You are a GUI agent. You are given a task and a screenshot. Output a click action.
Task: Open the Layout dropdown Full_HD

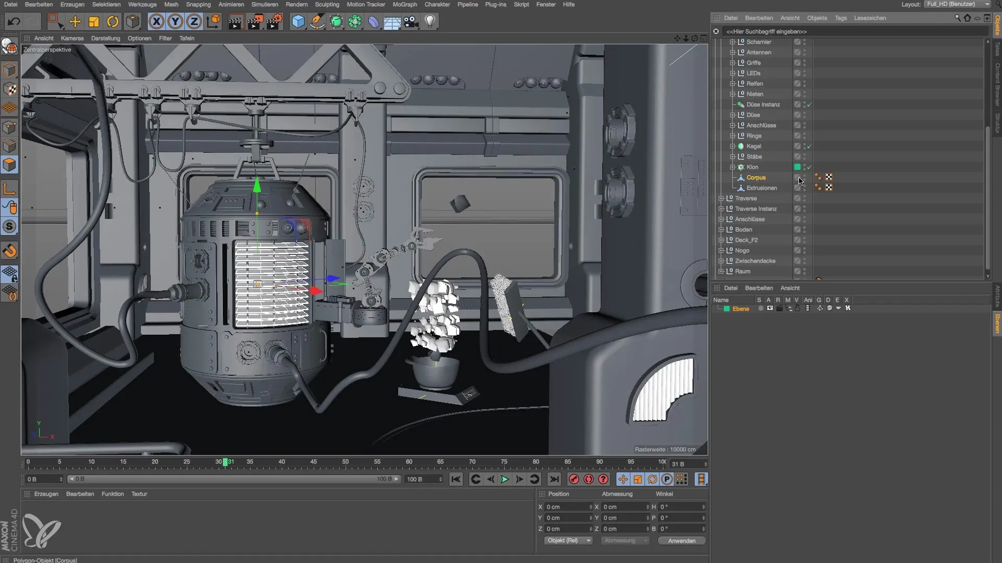[957, 4]
